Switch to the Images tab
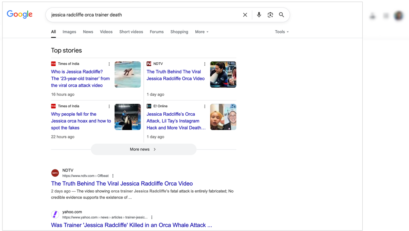 point(70,32)
